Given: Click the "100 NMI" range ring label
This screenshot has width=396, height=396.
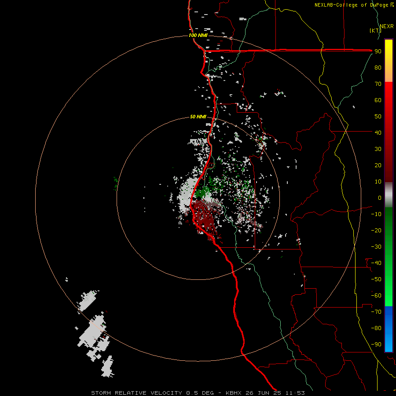Looking at the screenshot, I should click(198, 35).
